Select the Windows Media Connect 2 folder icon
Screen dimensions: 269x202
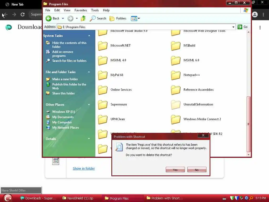(176, 119)
